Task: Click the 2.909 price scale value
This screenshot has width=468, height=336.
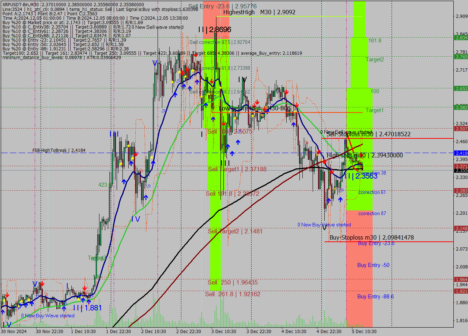Action: pos(461,16)
